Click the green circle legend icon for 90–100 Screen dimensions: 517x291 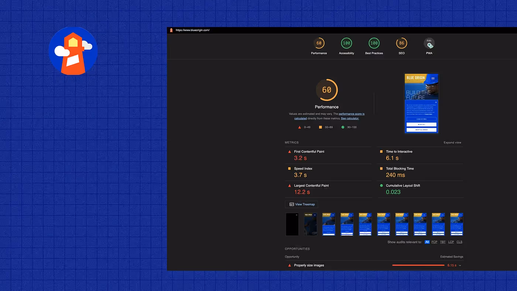[x=343, y=127]
